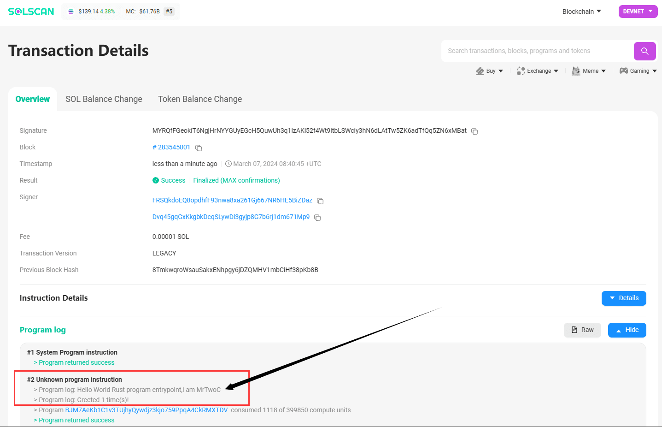Click the Solscan logo
The height and width of the screenshot is (427, 662).
(x=31, y=12)
